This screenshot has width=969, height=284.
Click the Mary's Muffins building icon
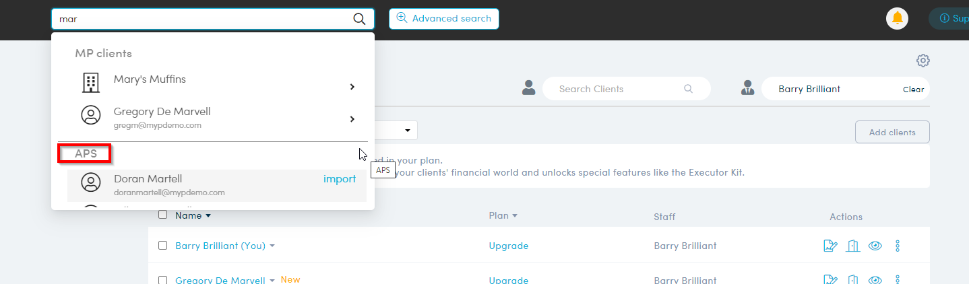90,83
